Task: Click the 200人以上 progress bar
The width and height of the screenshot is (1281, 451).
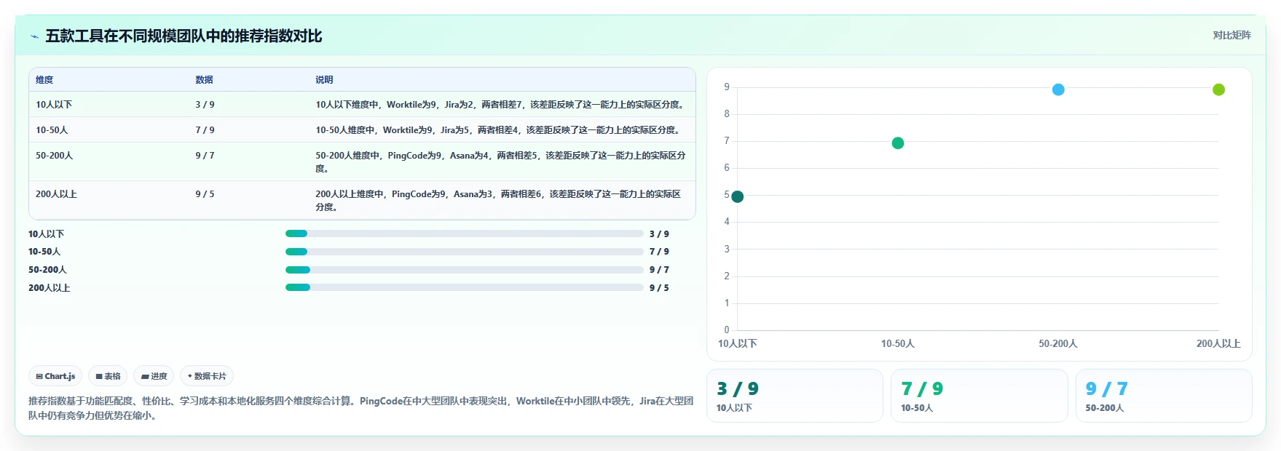Action: (465, 287)
